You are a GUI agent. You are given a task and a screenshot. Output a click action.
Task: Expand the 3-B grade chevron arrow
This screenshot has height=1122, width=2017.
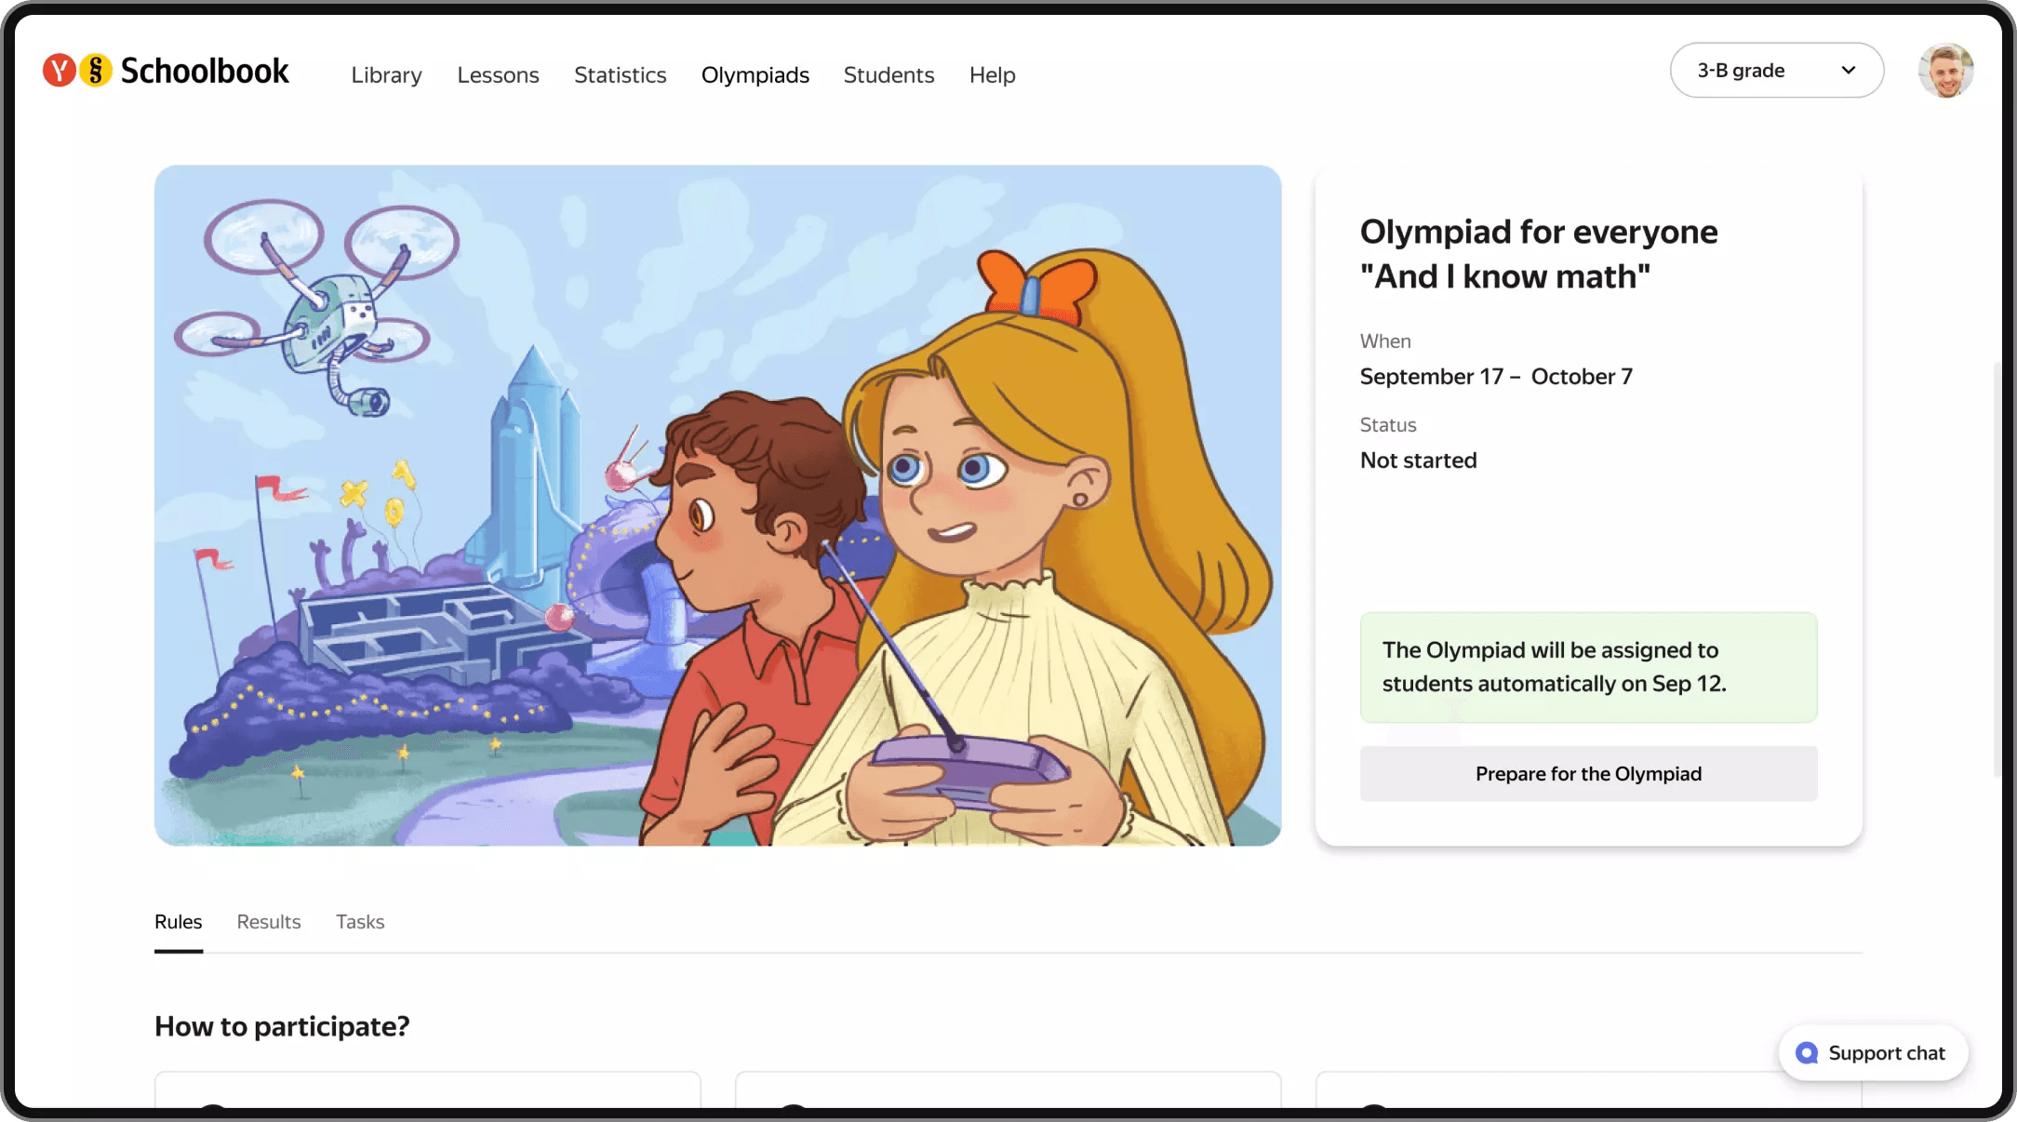(x=1849, y=71)
